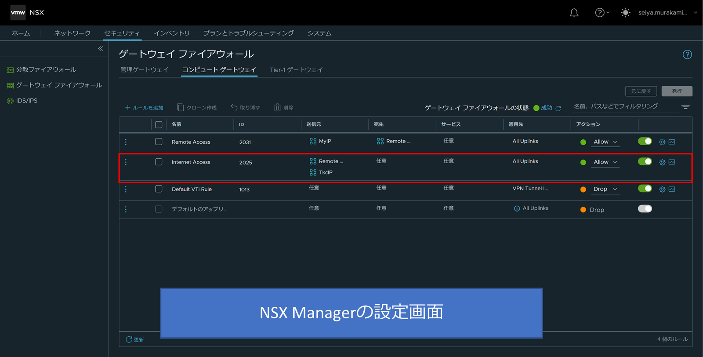This screenshot has height=357, width=703.
Task: Select the コンピュート ゲートウェイ tab
Action: coord(219,70)
